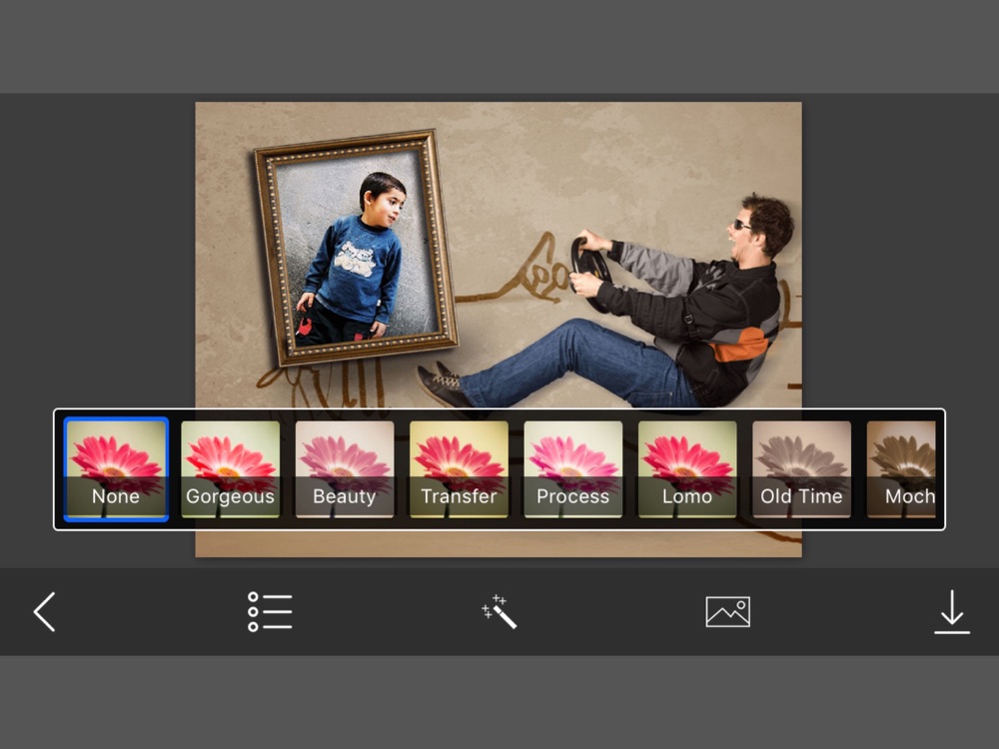Tap the framed boy photo

pyautogui.click(x=357, y=248)
